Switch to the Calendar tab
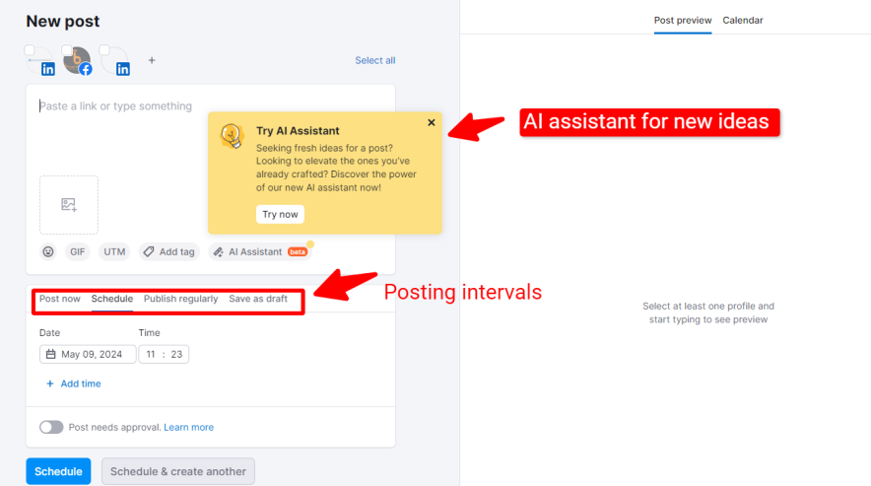871x486 pixels. pyautogui.click(x=742, y=20)
